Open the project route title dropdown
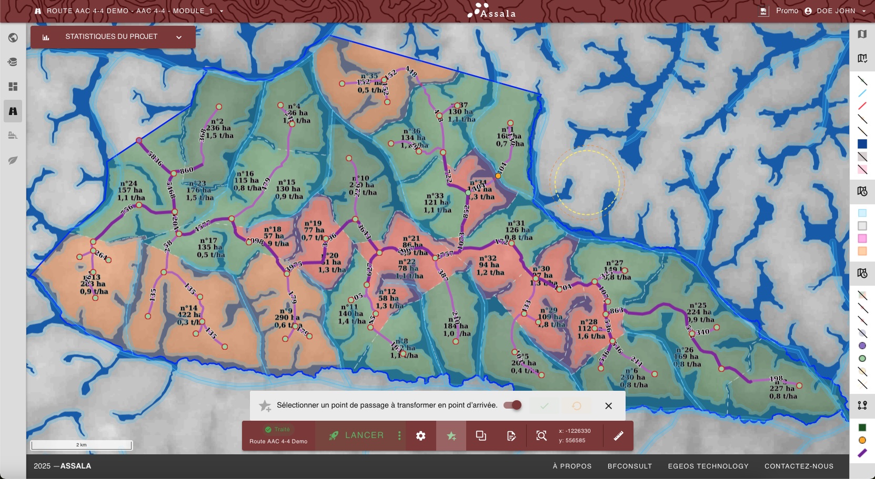Viewport: 875px width, 479px height. click(x=222, y=11)
